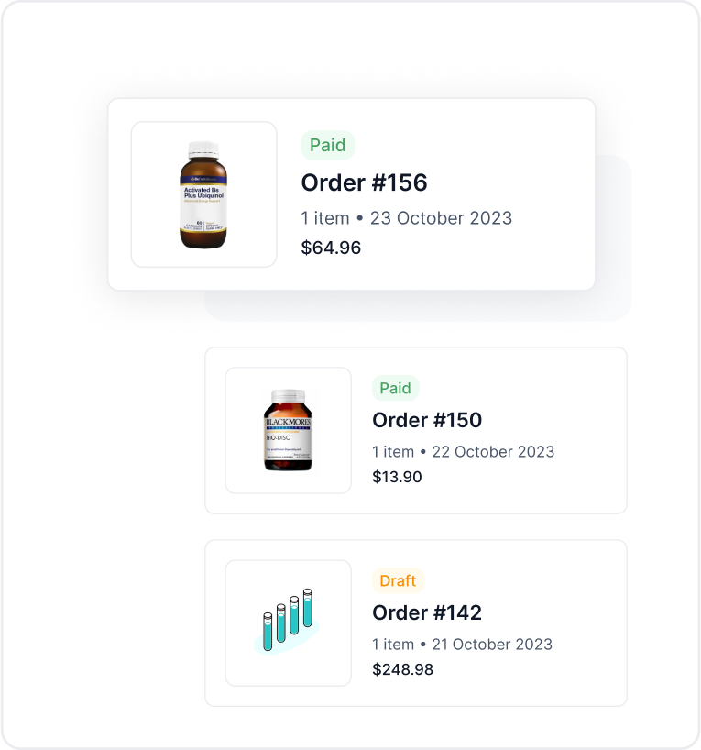Screen dimensions: 701x750
Task: Open Order #156 details
Action: pos(365,182)
